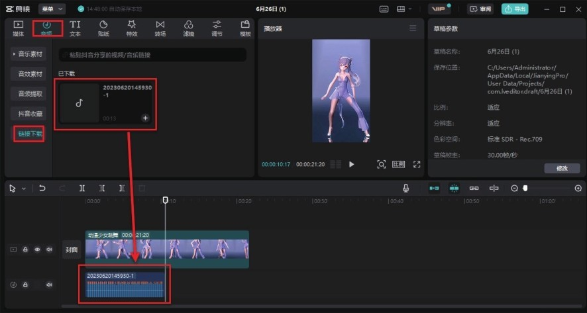Select the video clip on timeline
Image resolution: width=587 pixels, height=313 pixels.
167,249
